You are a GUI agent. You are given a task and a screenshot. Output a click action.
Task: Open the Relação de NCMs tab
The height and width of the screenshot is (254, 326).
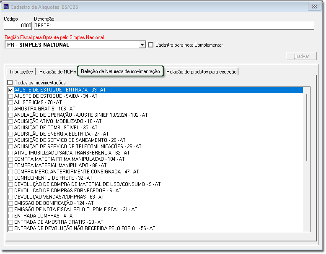57,72
